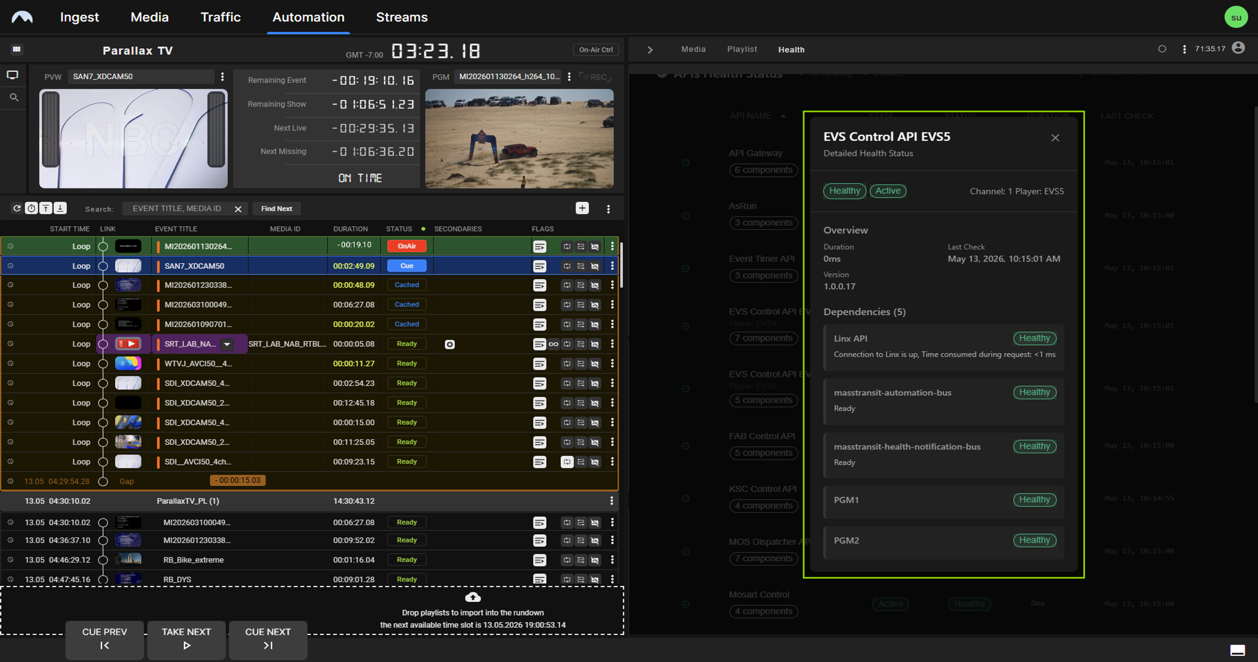Viewport: 1258px width, 662px height.
Task: Close the EVS Control API EVS5 dialog
Action: (x=1055, y=138)
